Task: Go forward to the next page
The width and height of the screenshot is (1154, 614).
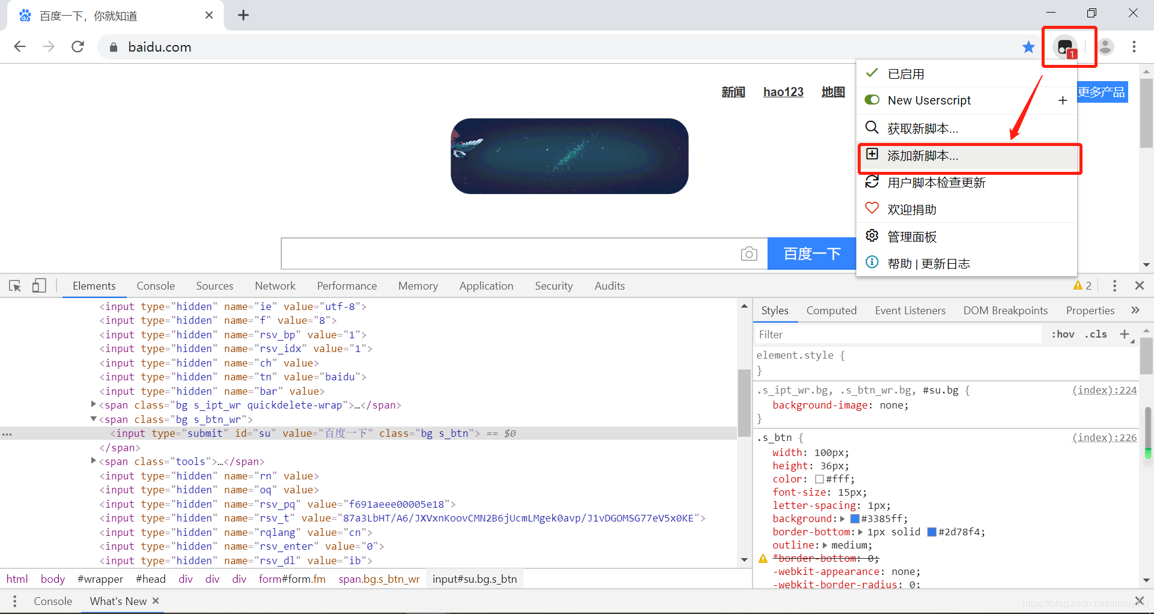Action: pyautogui.click(x=49, y=47)
